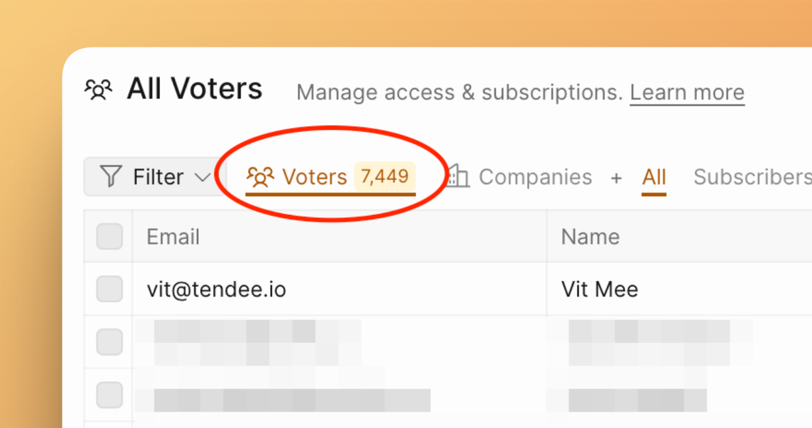Open the vit@tendee.io email cell
The height and width of the screenshot is (428, 812).
pyautogui.click(x=216, y=289)
